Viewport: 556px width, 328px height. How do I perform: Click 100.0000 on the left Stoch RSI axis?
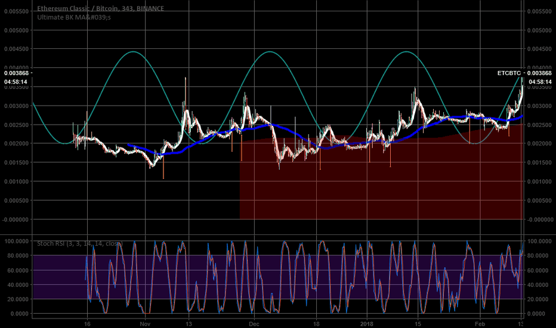[x=16, y=242]
